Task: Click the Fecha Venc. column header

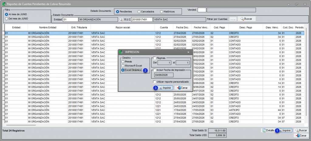Action: (201, 27)
